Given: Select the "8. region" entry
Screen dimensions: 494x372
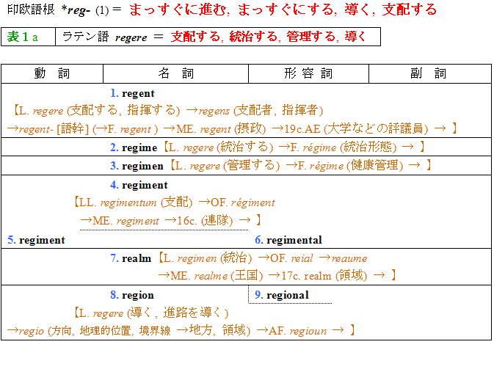Looking at the screenshot, I should pos(132,295).
